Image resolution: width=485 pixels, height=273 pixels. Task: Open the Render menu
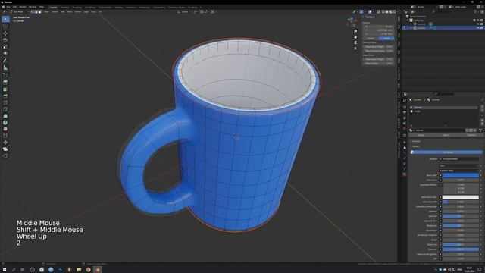coord(23,7)
